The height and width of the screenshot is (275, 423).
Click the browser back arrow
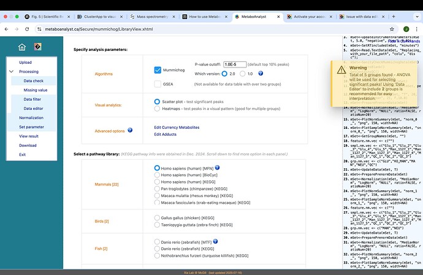tap(7, 29)
